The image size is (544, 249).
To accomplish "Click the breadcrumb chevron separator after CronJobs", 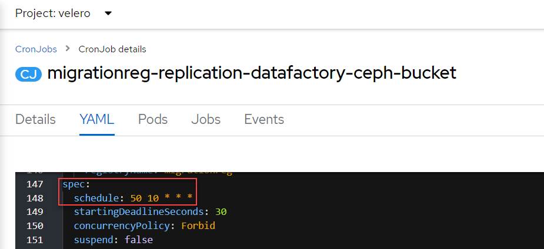I will [68, 49].
